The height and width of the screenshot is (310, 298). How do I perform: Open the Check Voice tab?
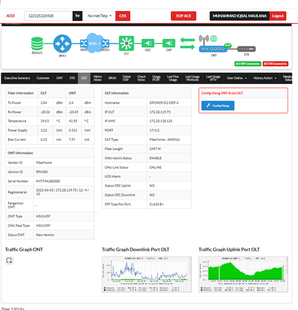141,78
